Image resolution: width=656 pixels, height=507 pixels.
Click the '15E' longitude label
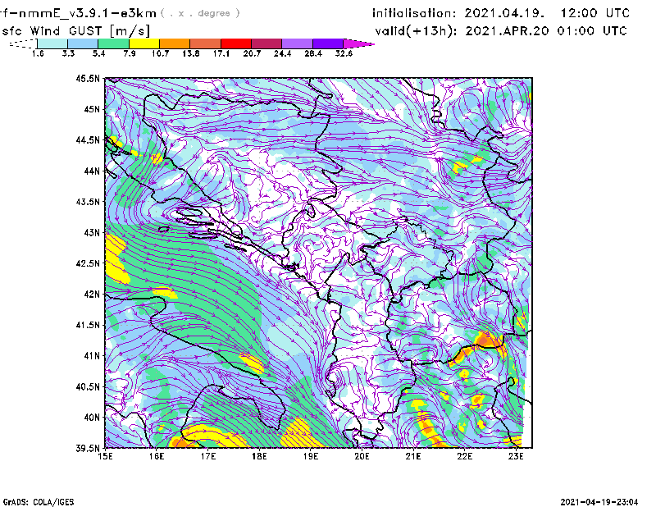point(105,456)
